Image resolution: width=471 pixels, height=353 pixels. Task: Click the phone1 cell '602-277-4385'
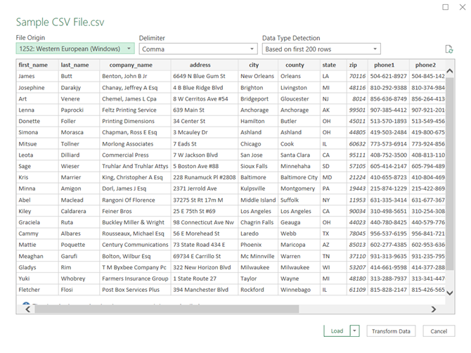tap(388, 245)
